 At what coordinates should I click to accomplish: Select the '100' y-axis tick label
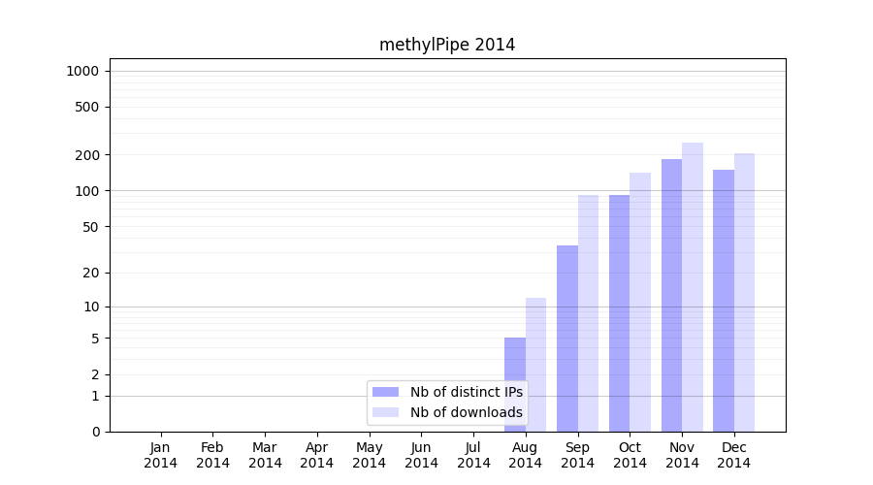86,191
